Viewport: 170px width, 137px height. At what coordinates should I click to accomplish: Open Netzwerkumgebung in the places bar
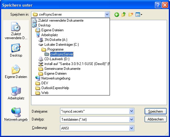pos(16,114)
